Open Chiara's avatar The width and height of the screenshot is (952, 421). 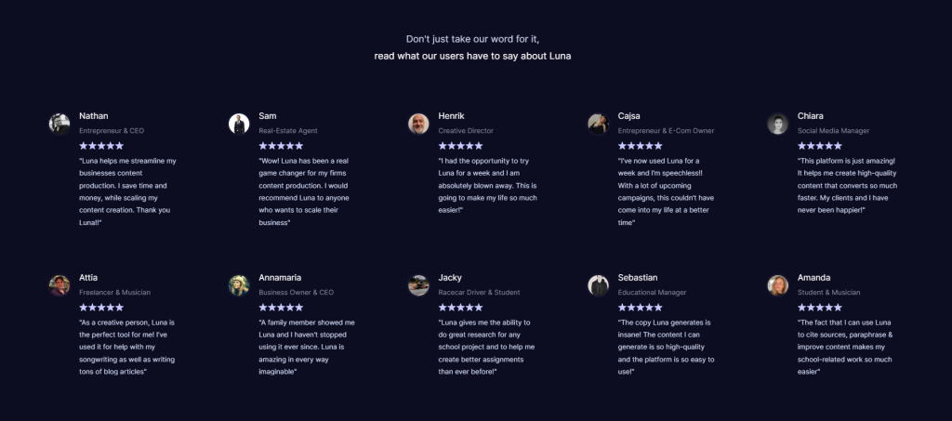(778, 124)
